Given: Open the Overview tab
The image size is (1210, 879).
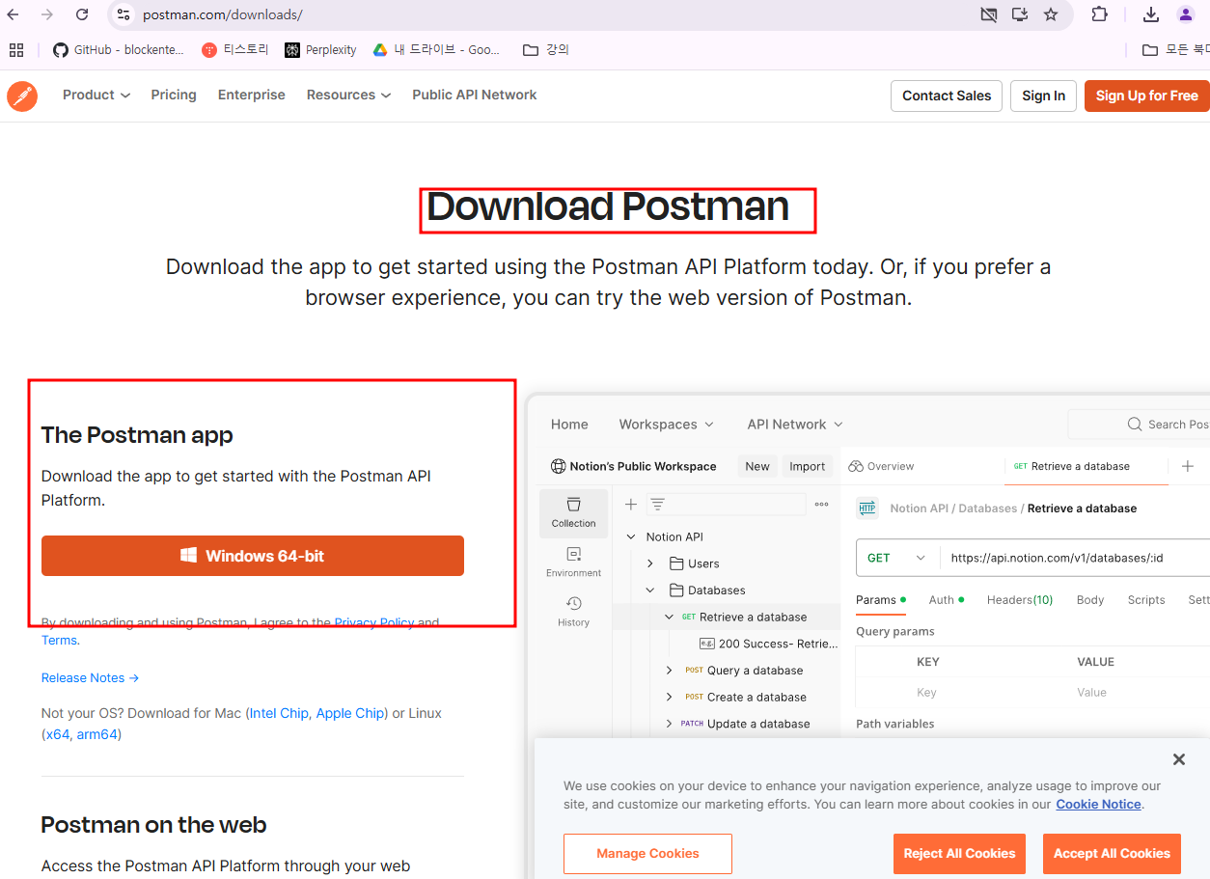Looking at the screenshot, I should 881,466.
